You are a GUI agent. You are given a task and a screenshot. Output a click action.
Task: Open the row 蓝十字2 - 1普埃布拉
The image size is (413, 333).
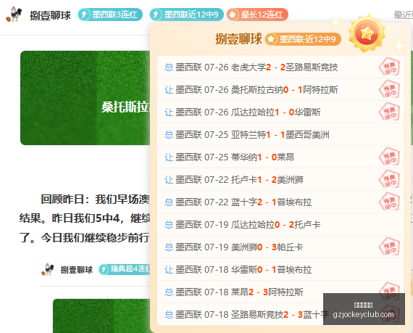(x=280, y=202)
